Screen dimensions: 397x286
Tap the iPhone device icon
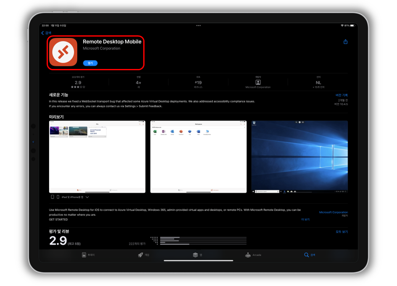[58, 197]
